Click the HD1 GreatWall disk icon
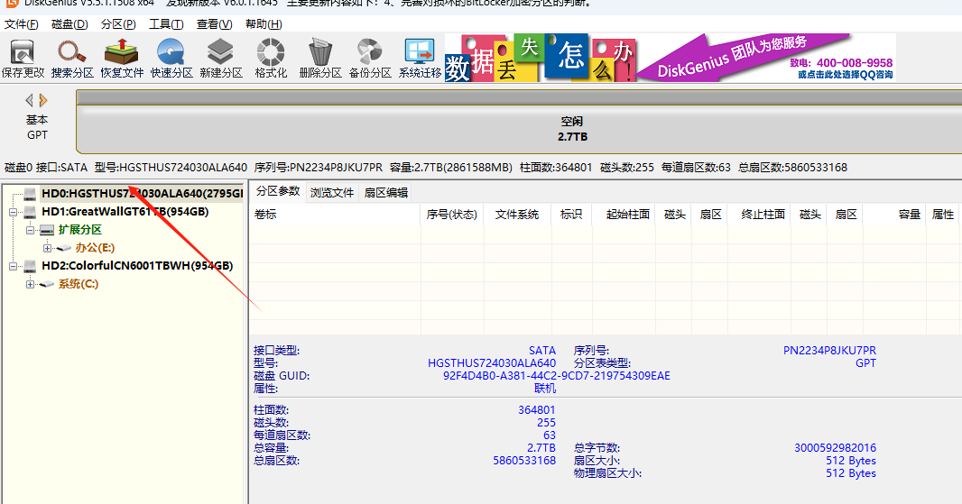This screenshot has height=504, width=962. [30, 212]
